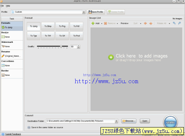Click the Submit Feedback link
The image size is (185, 136).
(13, 134)
